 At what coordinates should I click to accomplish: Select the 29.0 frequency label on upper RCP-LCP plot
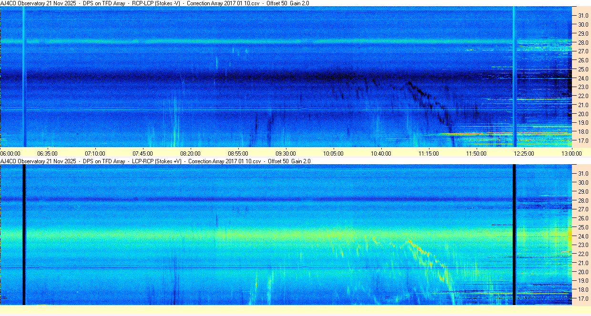(583, 33)
